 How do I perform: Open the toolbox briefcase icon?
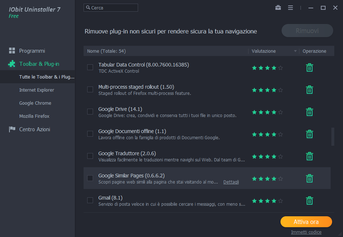pyautogui.click(x=278, y=8)
